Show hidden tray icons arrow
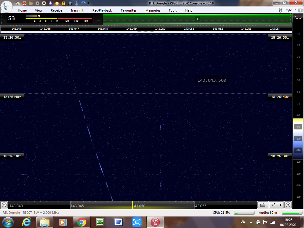The width and height of the screenshot is (304, 228). pyautogui.click(x=251, y=222)
